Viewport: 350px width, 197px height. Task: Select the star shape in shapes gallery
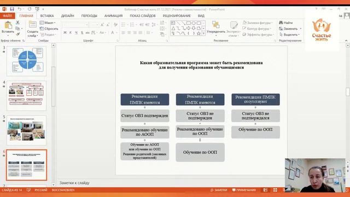click(199, 33)
